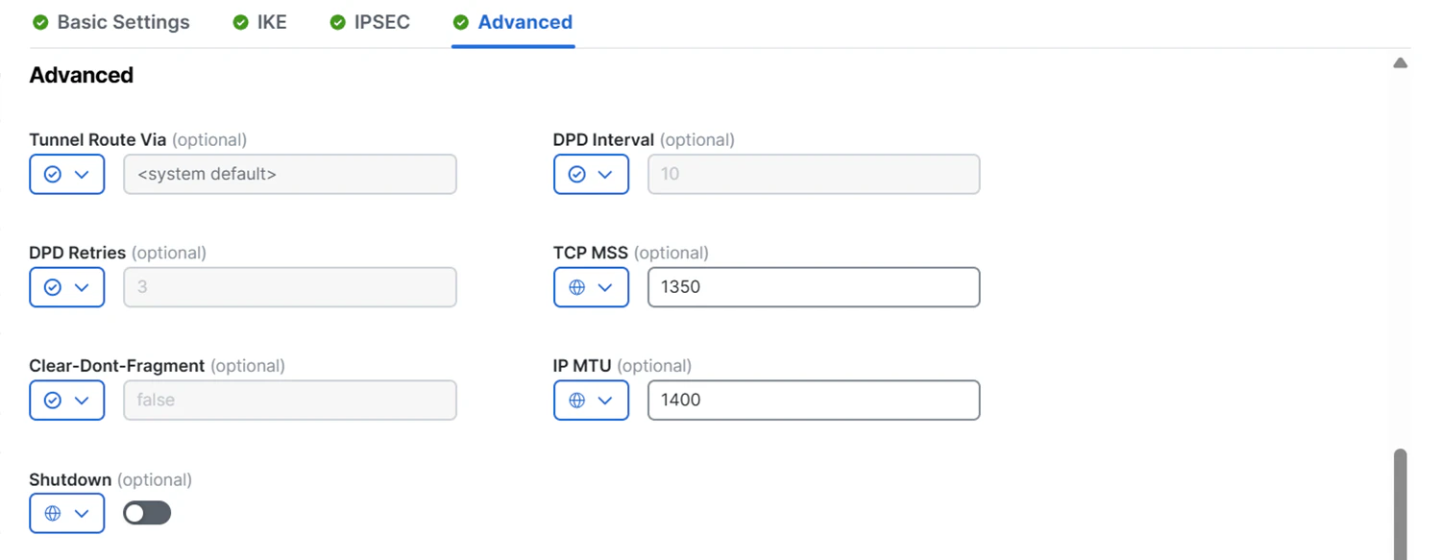
Task: Click the Clear-Dont-Fragment default checkmark icon
Action: (x=53, y=401)
